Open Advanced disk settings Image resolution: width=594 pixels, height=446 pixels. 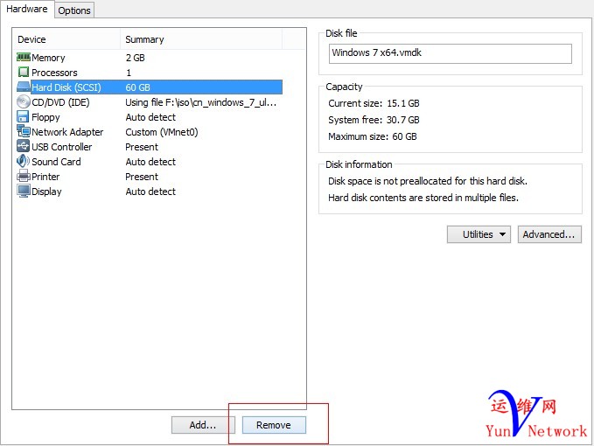[549, 234]
